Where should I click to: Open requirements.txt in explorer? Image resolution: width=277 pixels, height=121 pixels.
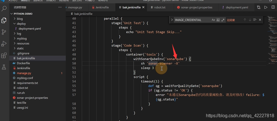(37, 83)
